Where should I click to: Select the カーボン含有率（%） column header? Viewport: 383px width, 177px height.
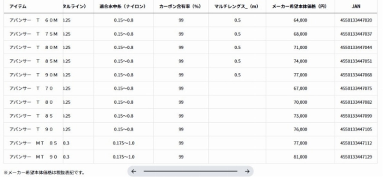(181, 6)
